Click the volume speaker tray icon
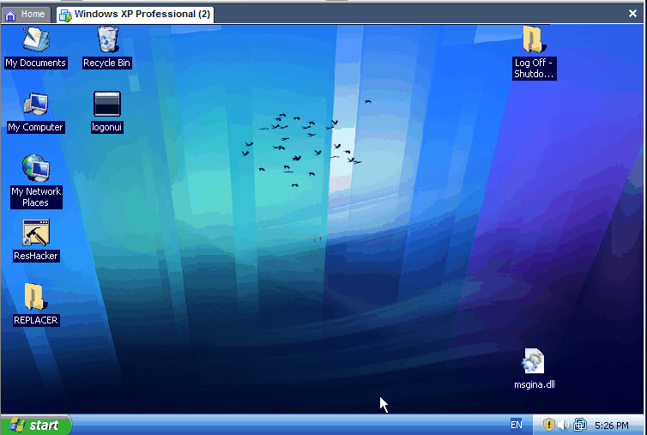 [563, 425]
